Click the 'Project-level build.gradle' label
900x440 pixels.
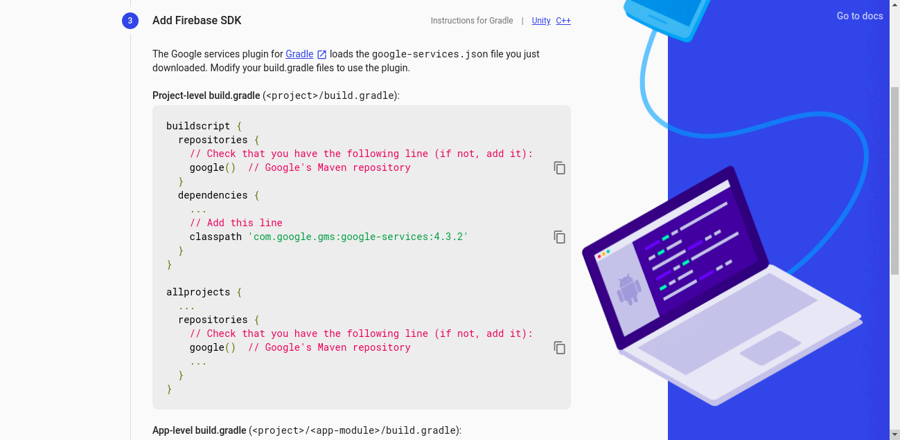[x=206, y=95]
